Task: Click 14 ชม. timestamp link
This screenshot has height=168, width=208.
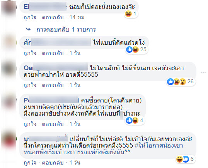Action: 78,17
